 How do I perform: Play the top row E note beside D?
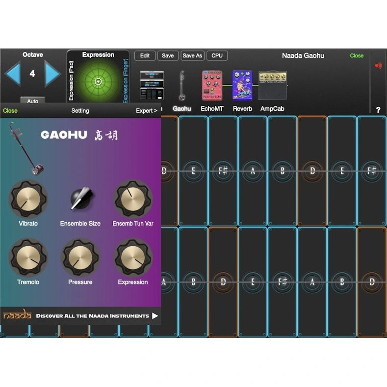coord(193,171)
